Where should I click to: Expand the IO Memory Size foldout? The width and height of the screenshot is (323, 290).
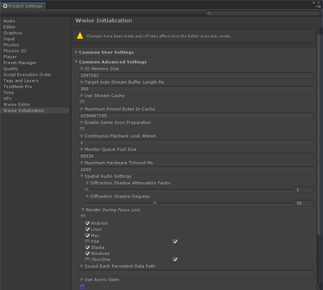[x=82, y=69]
